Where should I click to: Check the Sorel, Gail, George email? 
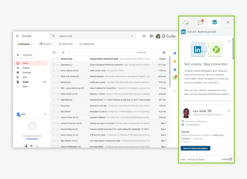tap(53, 76)
